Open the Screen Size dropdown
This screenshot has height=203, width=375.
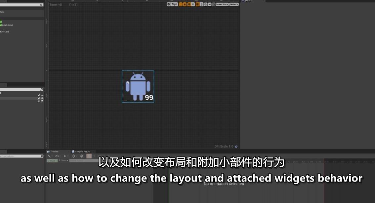click(x=222, y=4)
